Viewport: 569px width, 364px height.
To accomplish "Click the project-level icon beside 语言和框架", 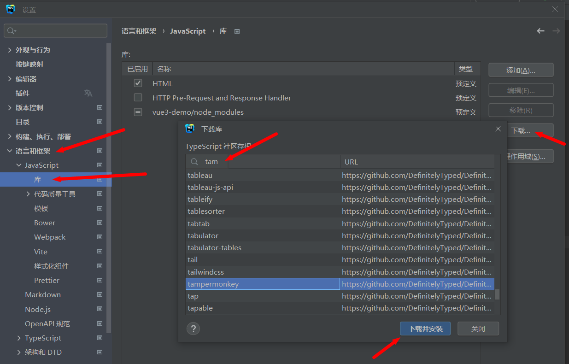I will [100, 151].
